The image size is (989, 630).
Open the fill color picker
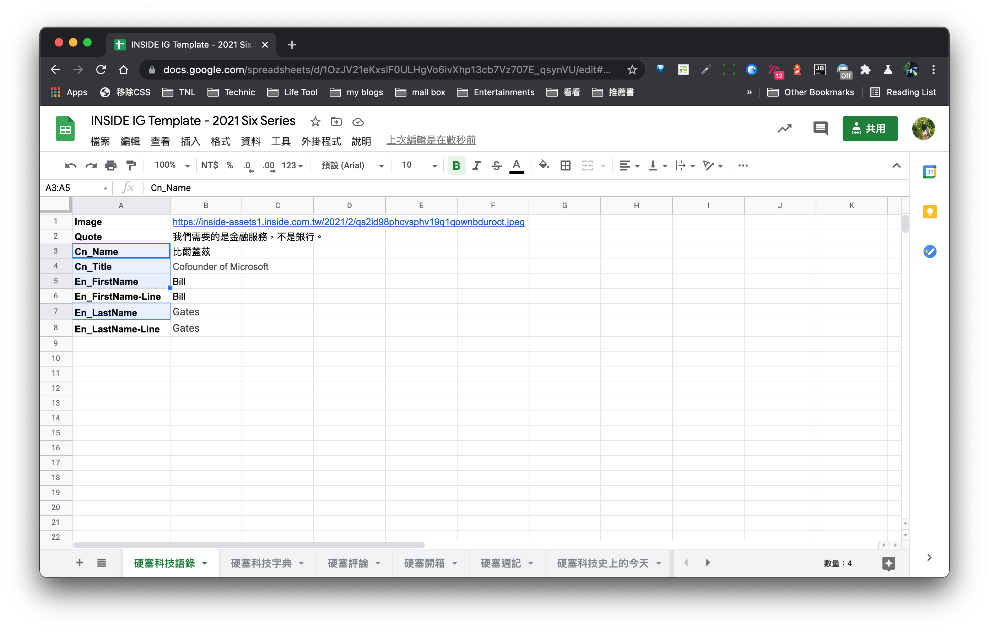pyautogui.click(x=544, y=165)
